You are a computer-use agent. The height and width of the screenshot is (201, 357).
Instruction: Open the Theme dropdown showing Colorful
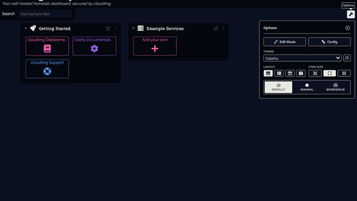[303, 58]
